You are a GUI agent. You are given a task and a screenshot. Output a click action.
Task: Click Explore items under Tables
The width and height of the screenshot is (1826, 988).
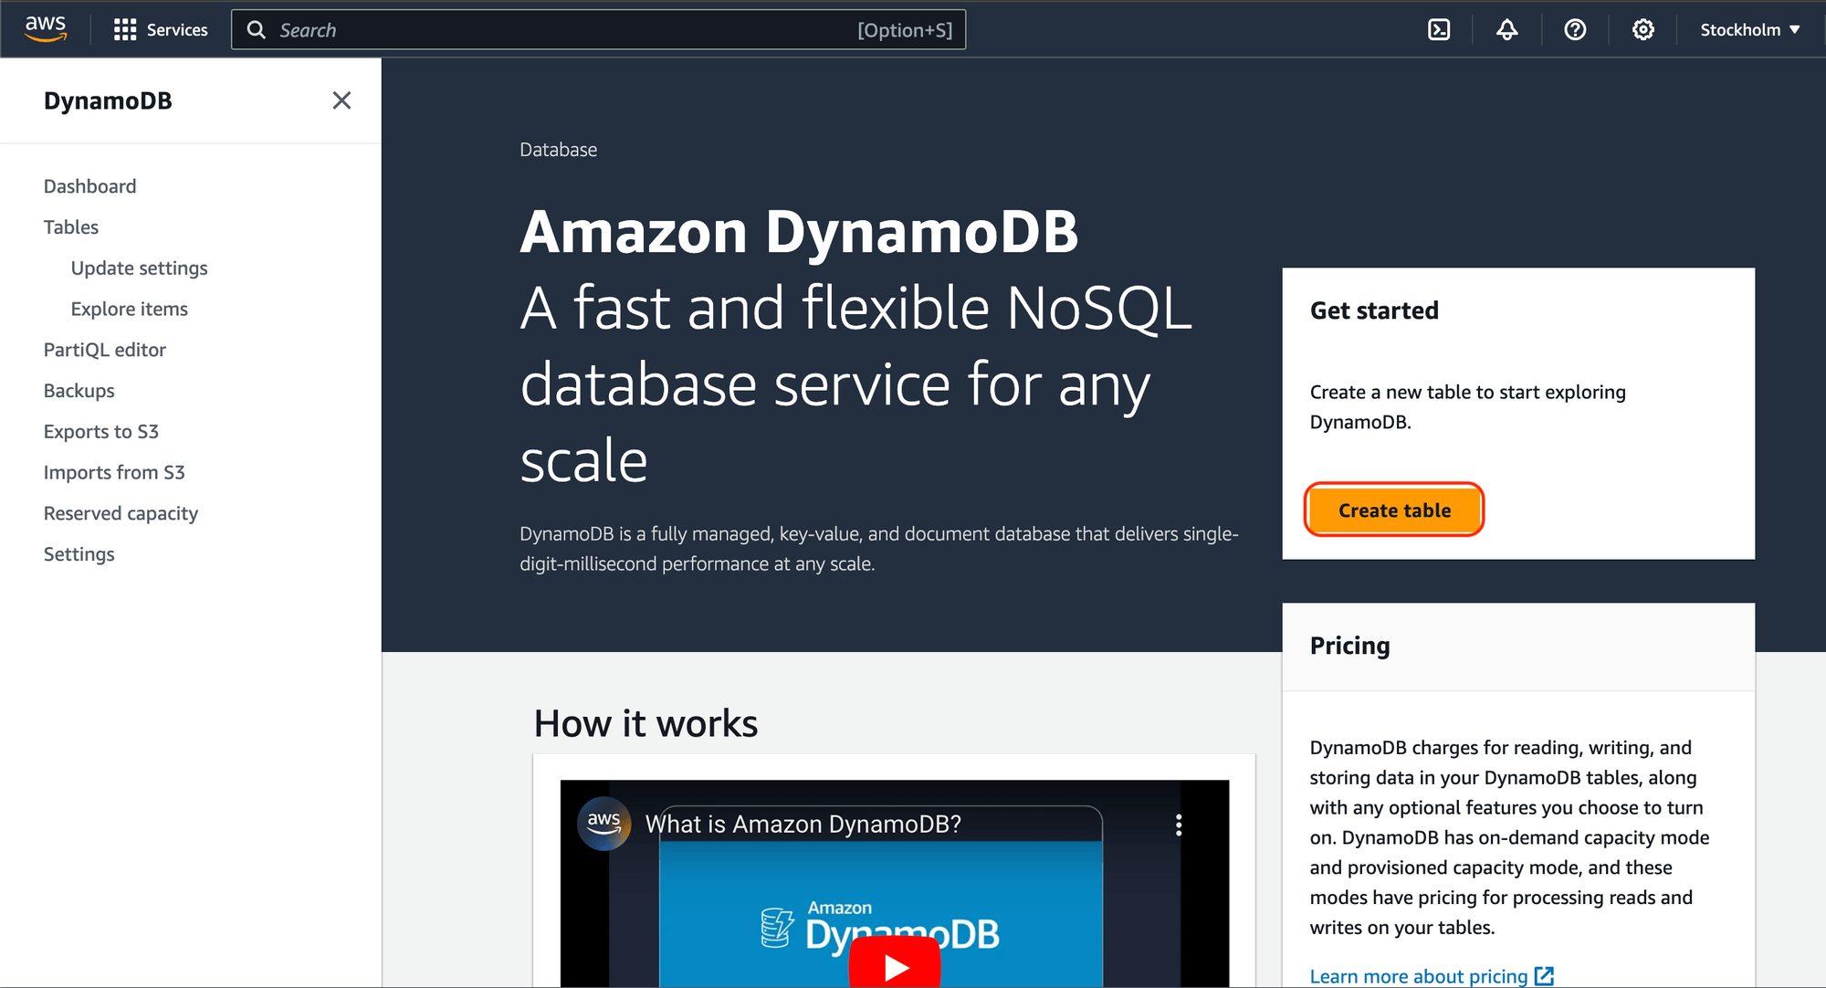pyautogui.click(x=131, y=309)
